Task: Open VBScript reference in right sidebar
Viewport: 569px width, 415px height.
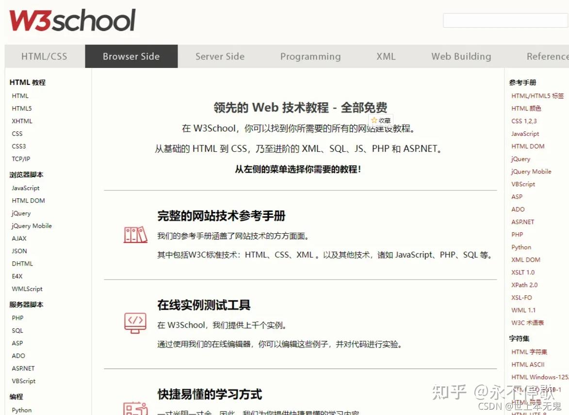Action: [x=523, y=184]
